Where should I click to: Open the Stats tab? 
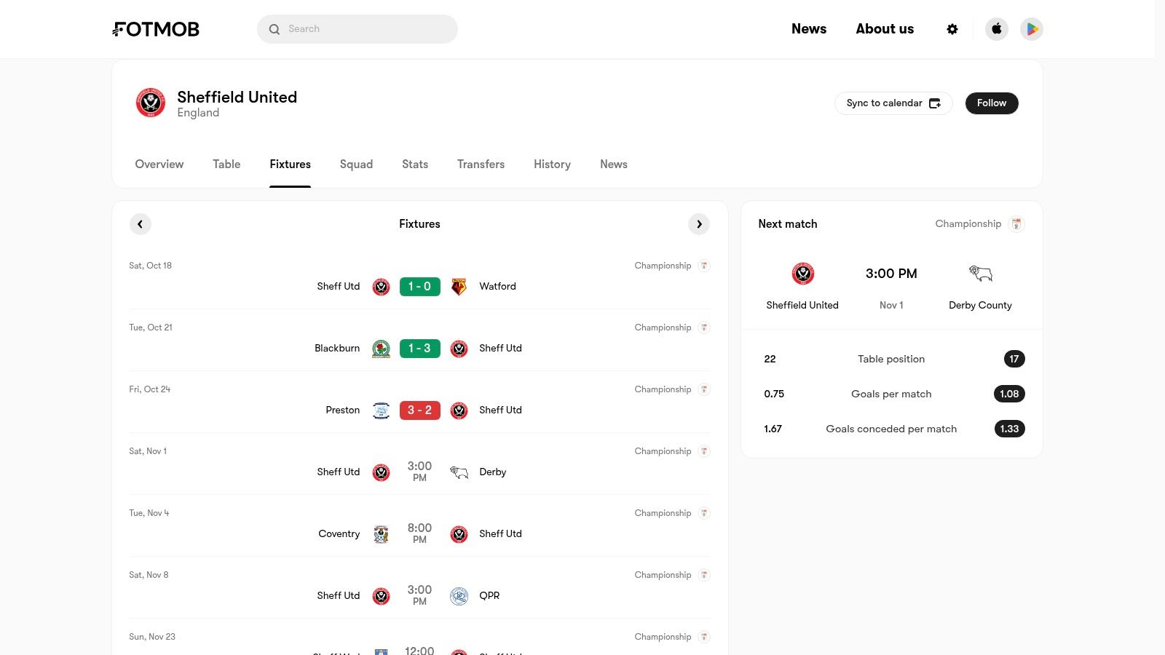pos(415,164)
